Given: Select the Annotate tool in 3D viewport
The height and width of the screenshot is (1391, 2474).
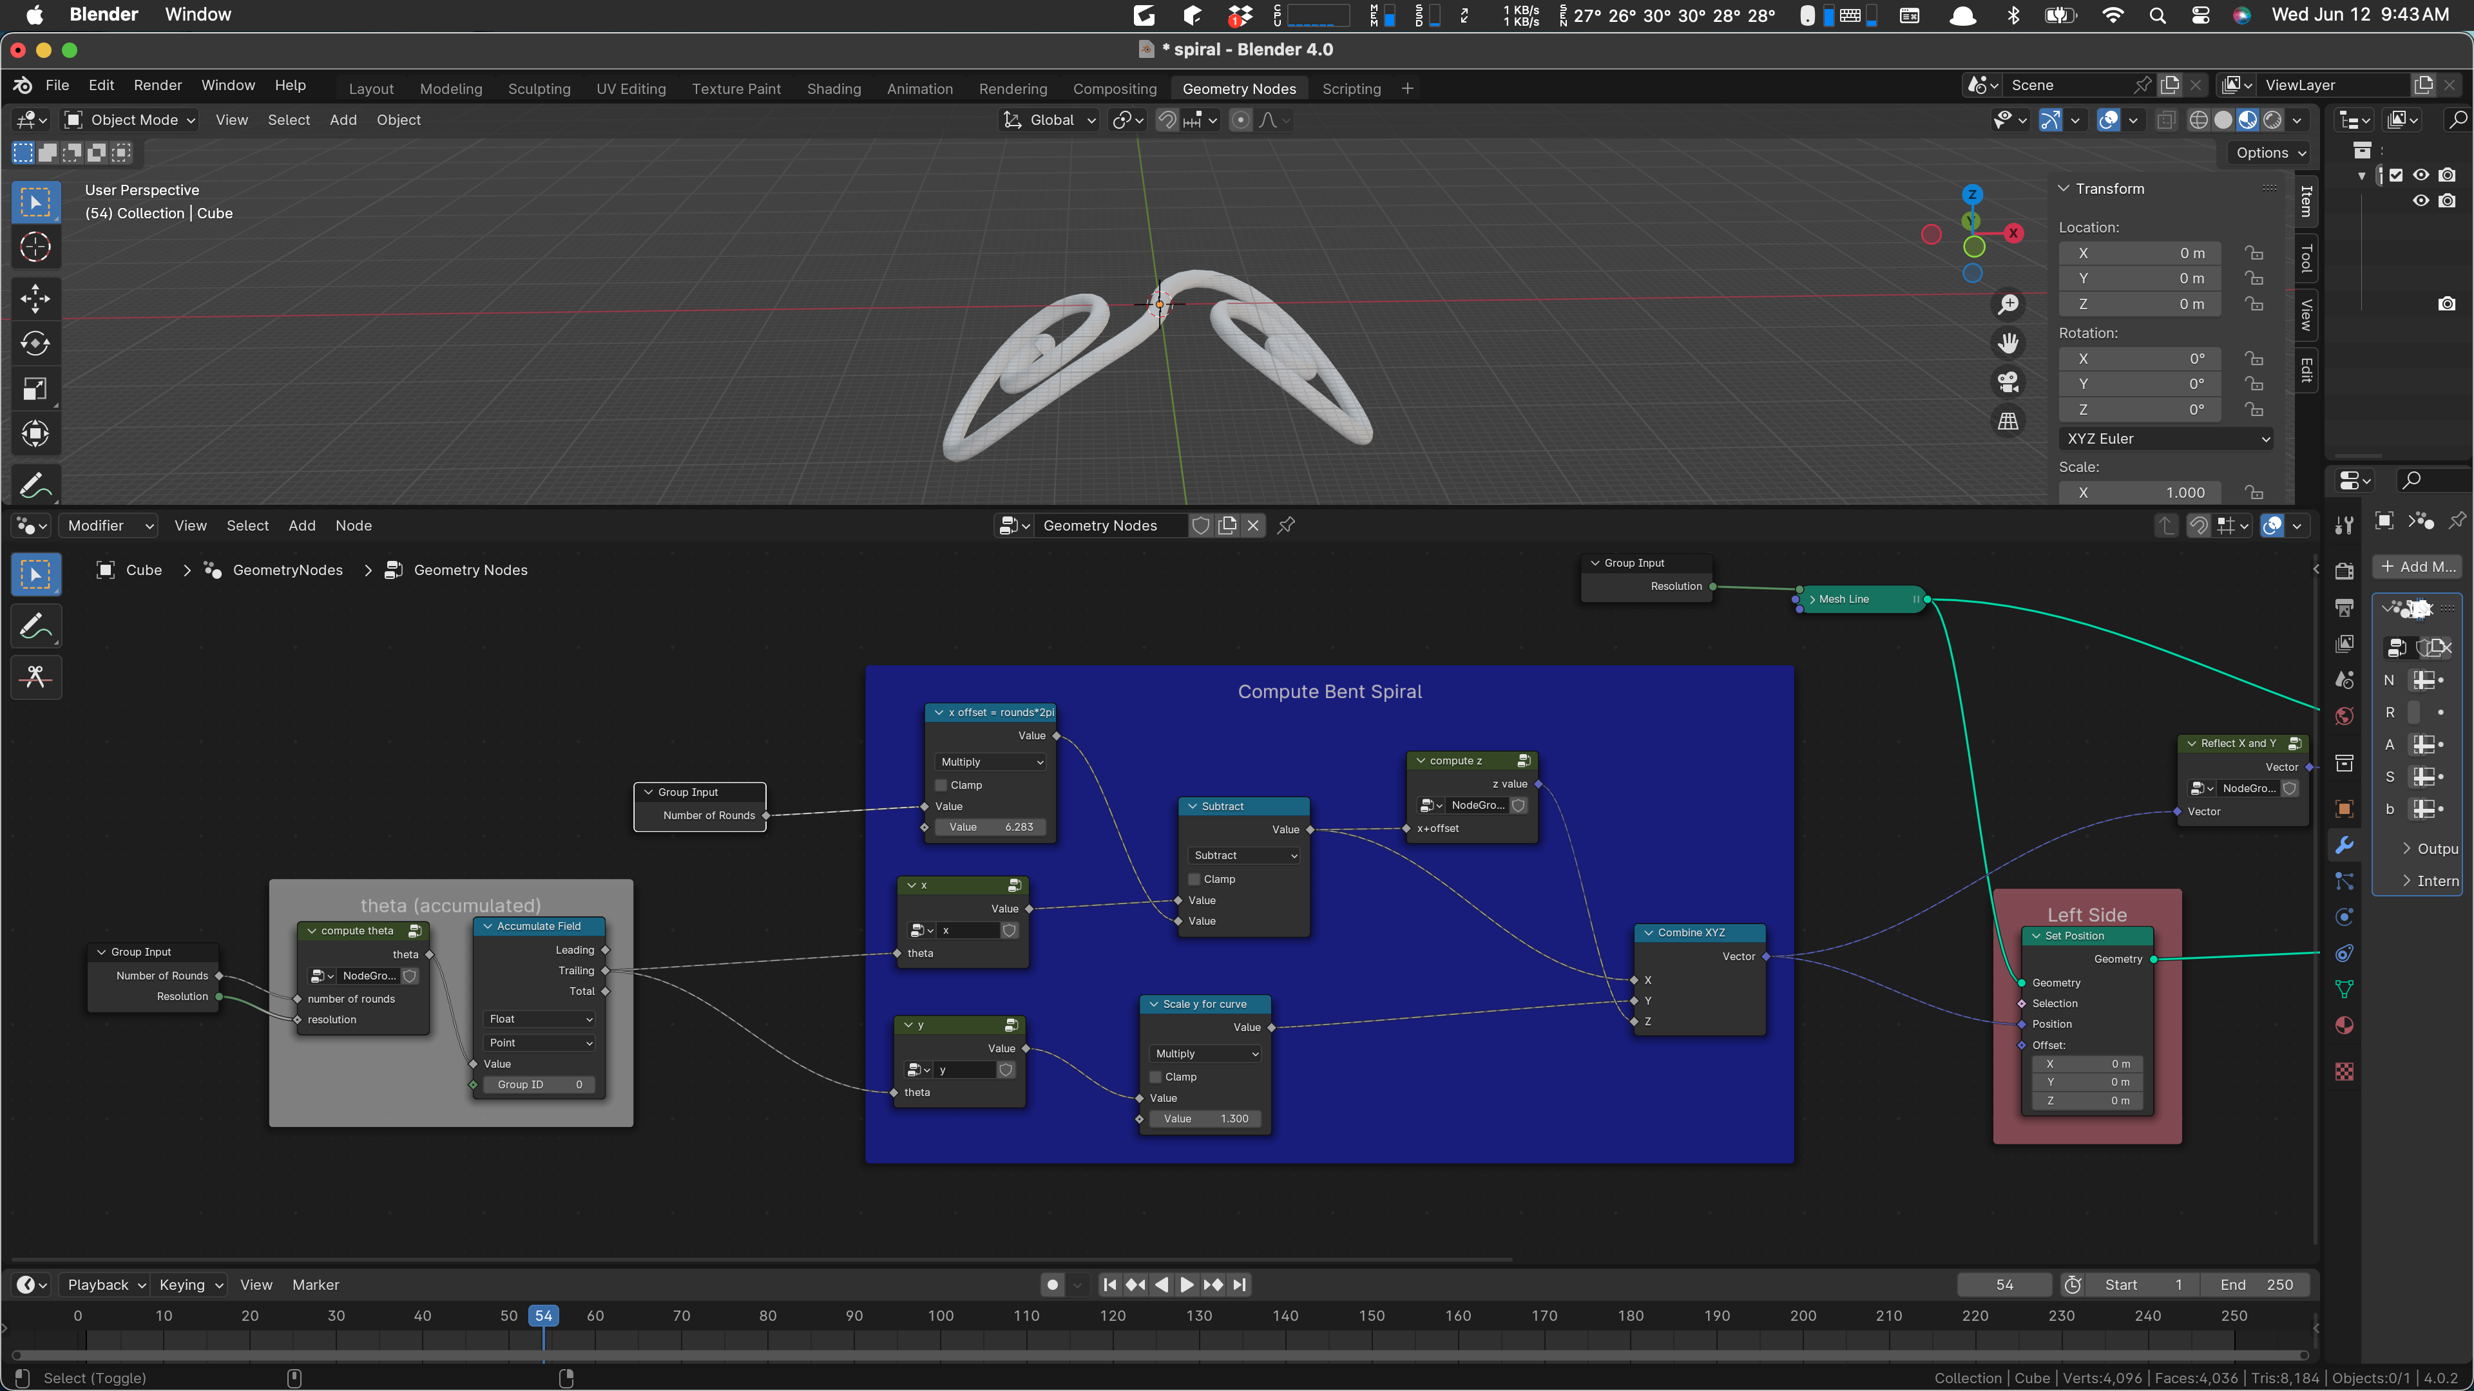Looking at the screenshot, I should (35, 486).
